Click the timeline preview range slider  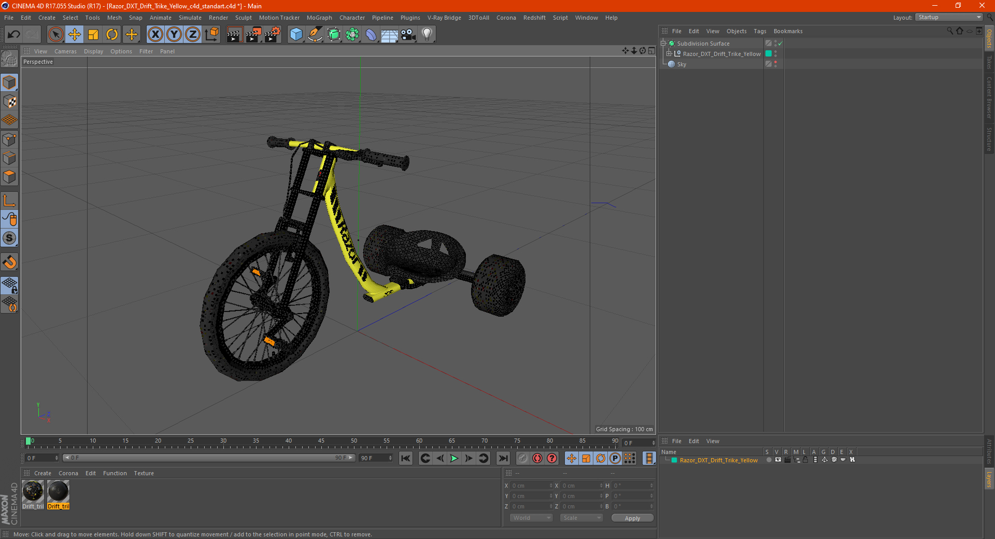[x=209, y=458]
